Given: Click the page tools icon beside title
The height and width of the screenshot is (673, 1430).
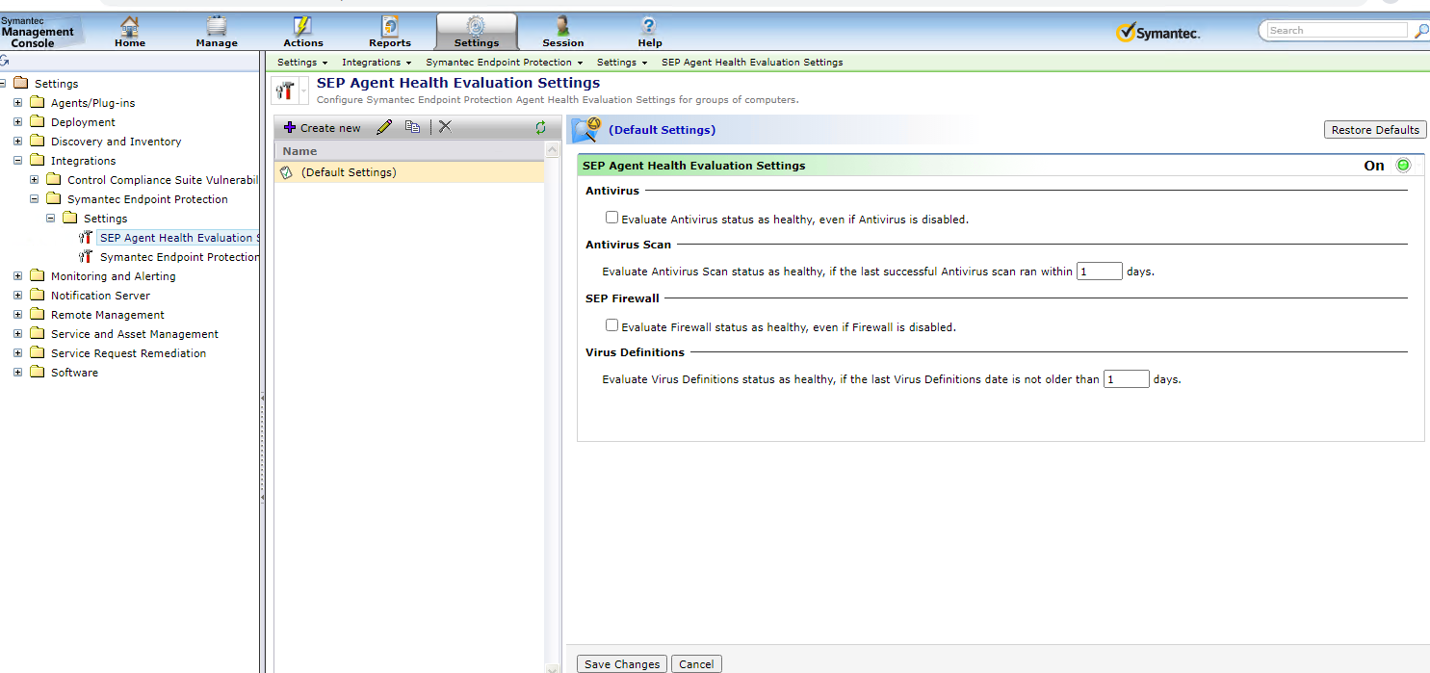Looking at the screenshot, I should tap(285, 91).
